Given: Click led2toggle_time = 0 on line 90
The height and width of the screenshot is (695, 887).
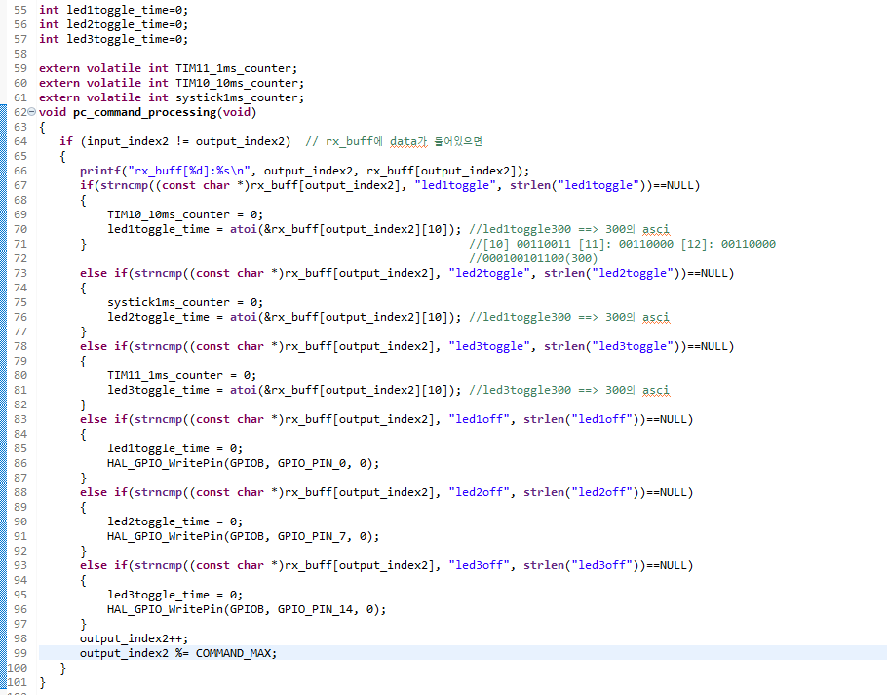Looking at the screenshot, I should [x=174, y=521].
